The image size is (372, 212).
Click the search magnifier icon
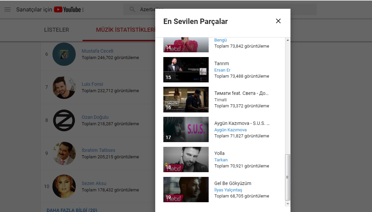132,9
